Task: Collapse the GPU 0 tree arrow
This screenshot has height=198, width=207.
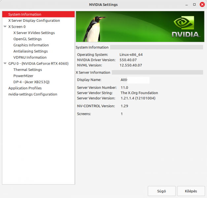Action: (5, 63)
